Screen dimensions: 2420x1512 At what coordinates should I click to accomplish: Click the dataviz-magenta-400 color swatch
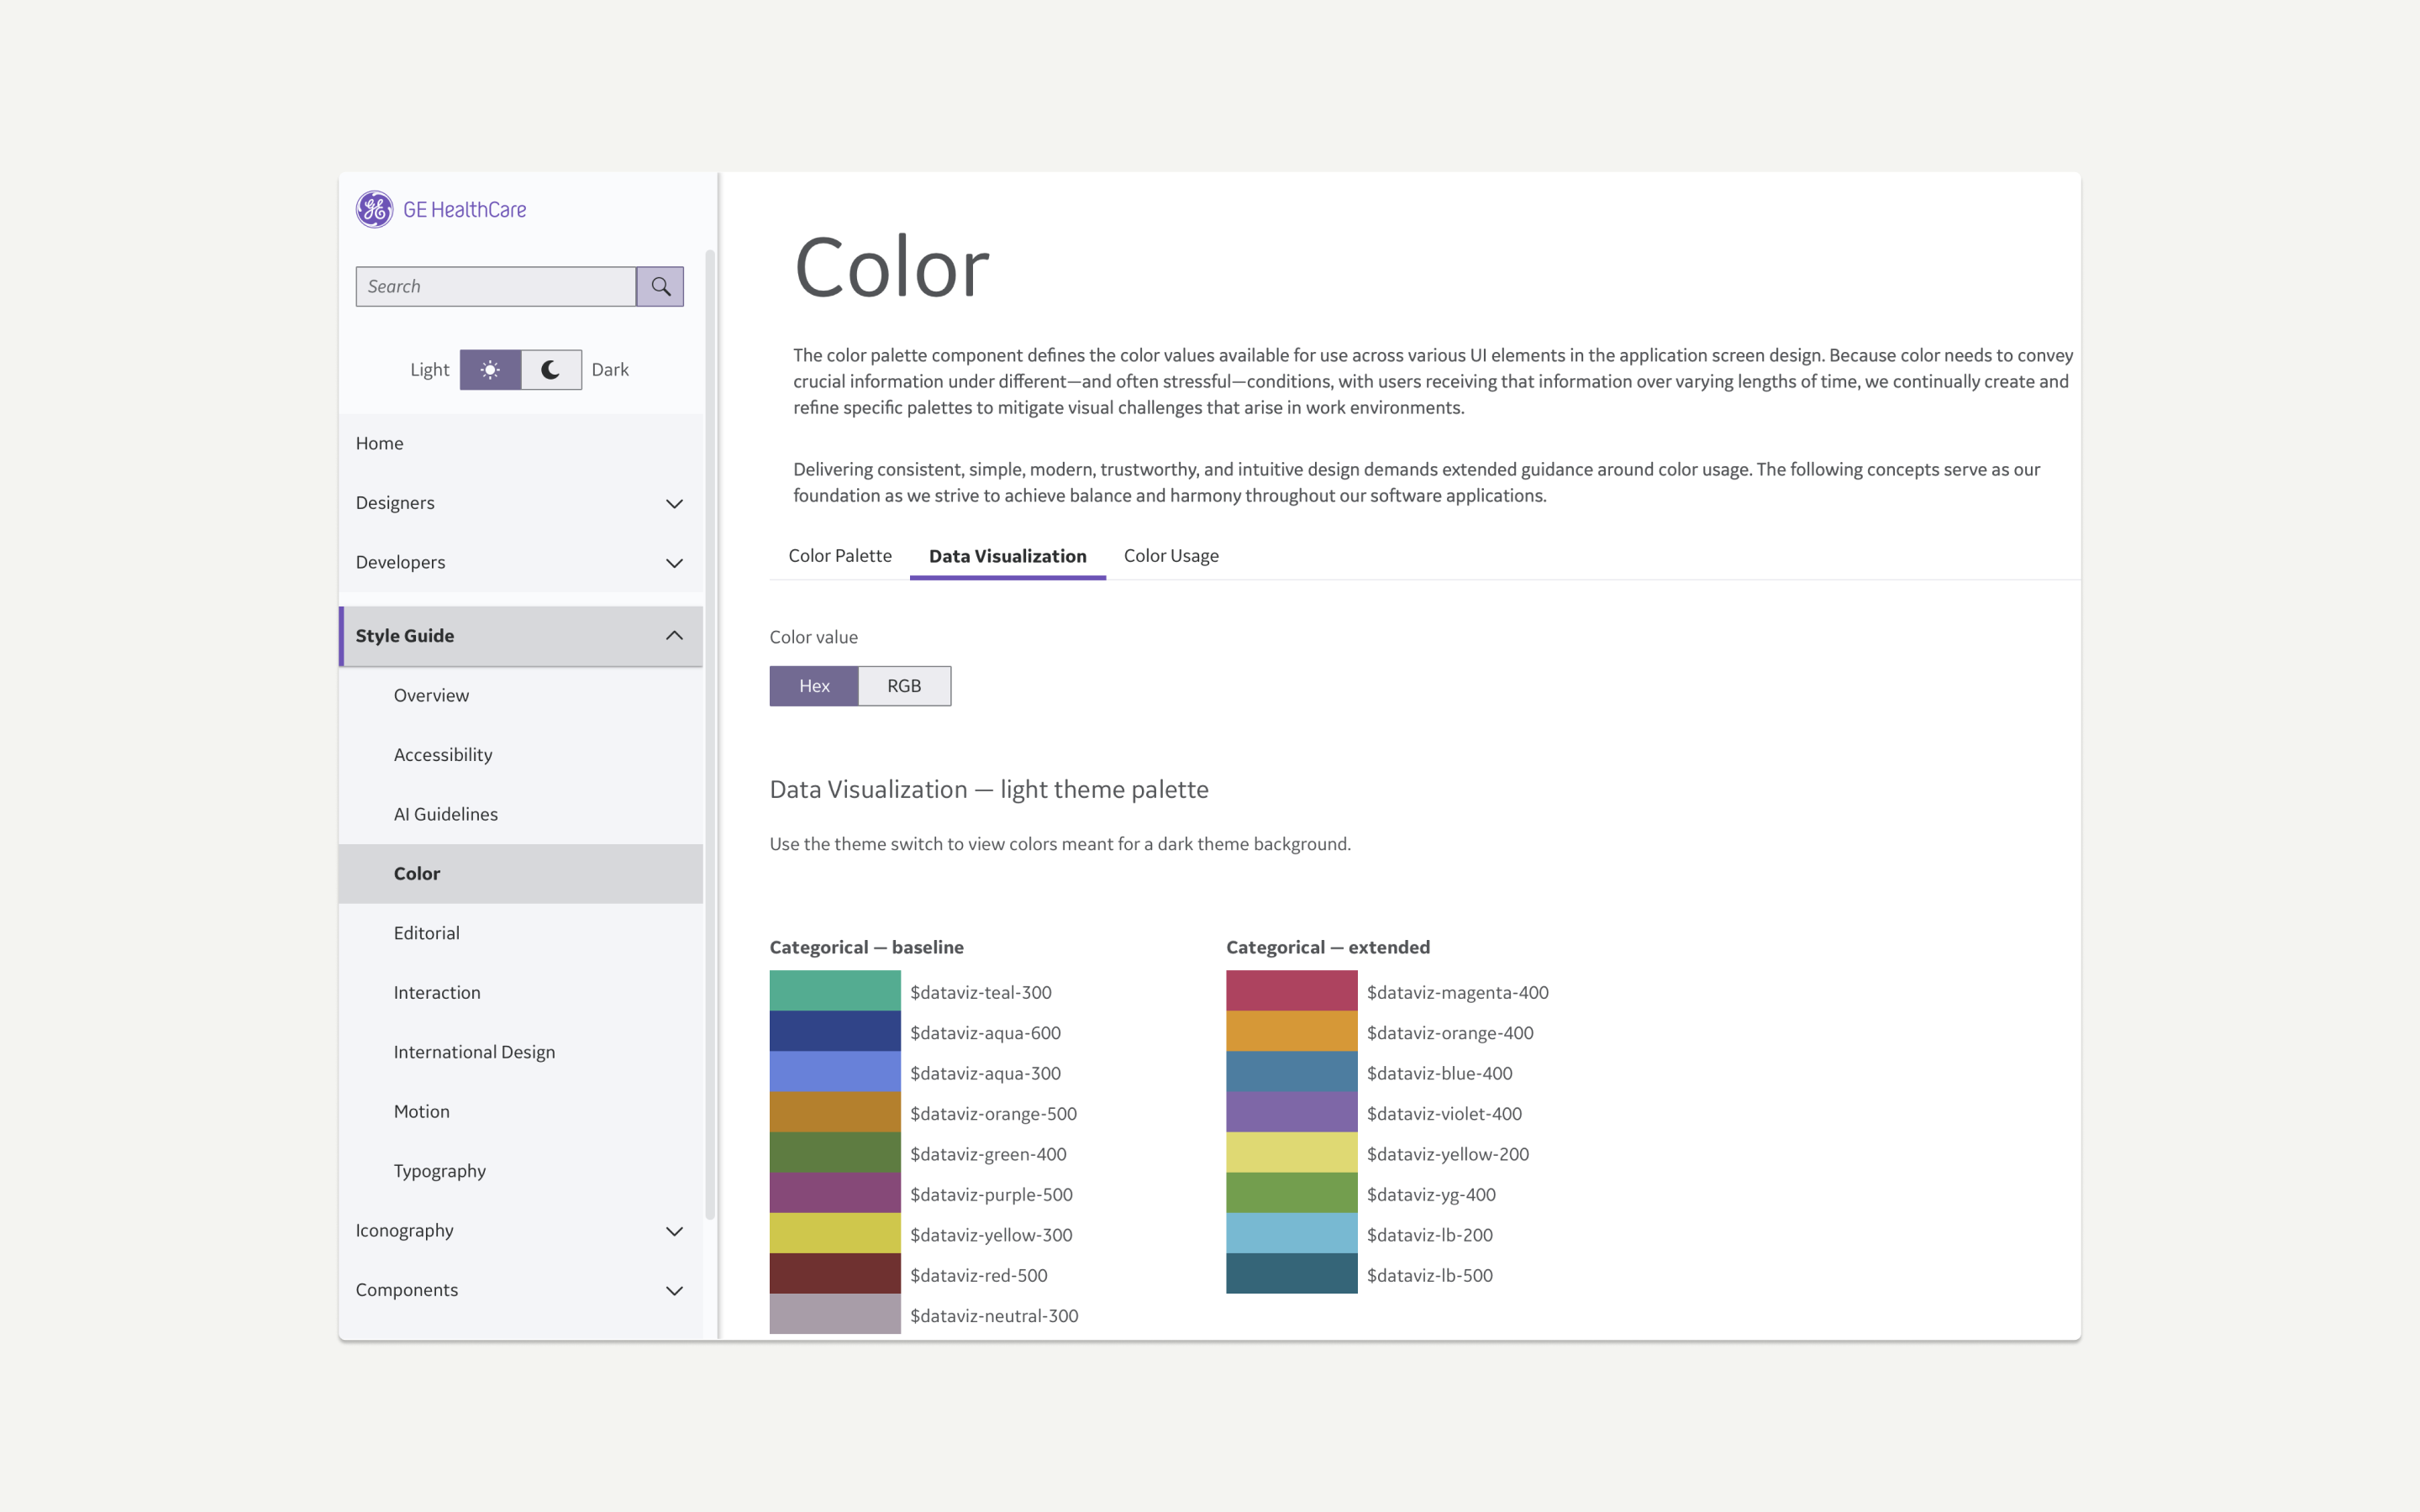[1291, 990]
